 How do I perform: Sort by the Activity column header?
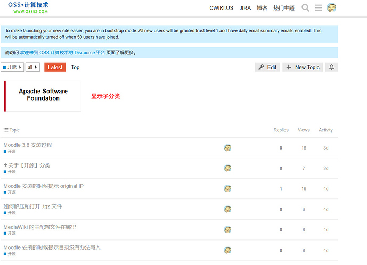coord(325,130)
